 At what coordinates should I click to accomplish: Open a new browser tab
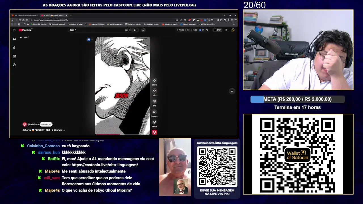tap(71, 15)
